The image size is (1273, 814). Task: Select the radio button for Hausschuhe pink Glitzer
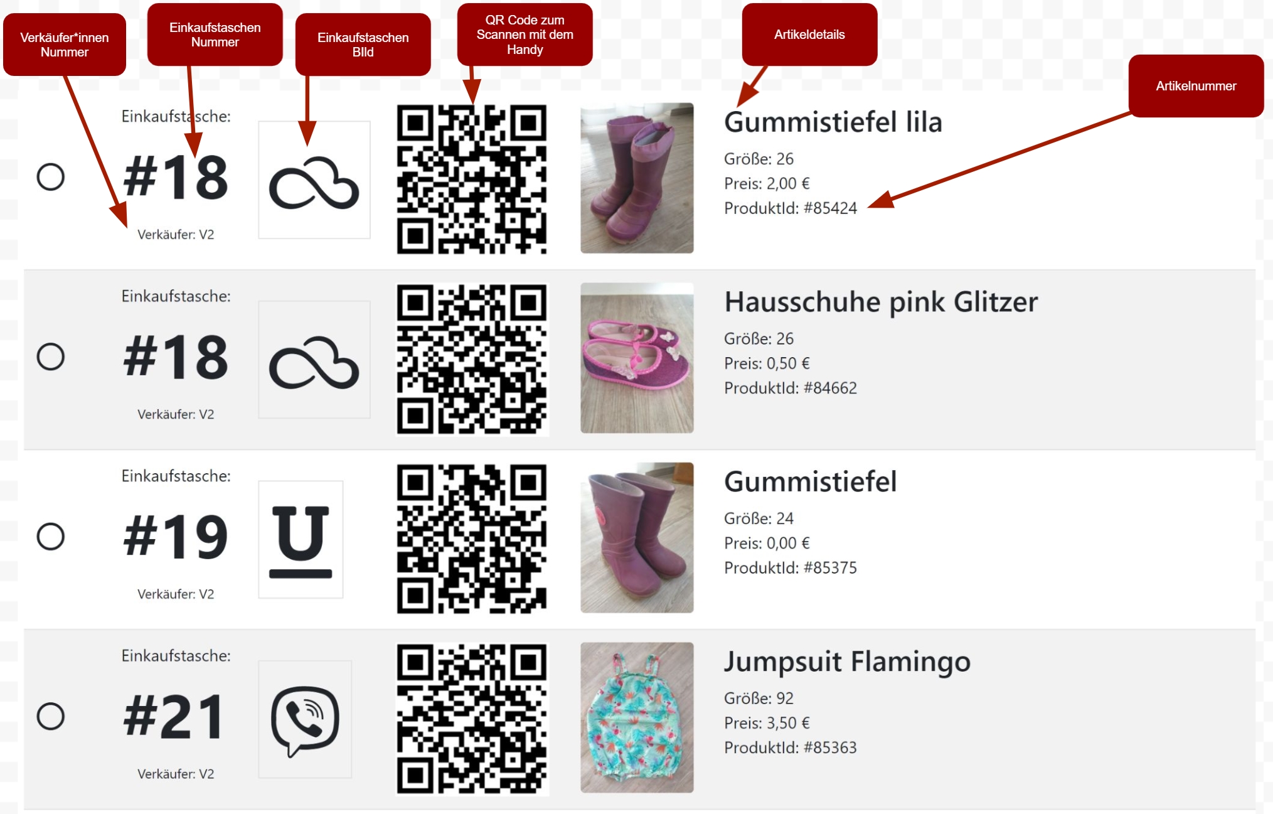coord(51,356)
